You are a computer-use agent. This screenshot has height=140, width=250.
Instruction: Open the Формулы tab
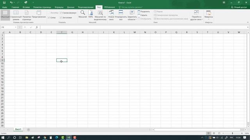tap(59, 7)
